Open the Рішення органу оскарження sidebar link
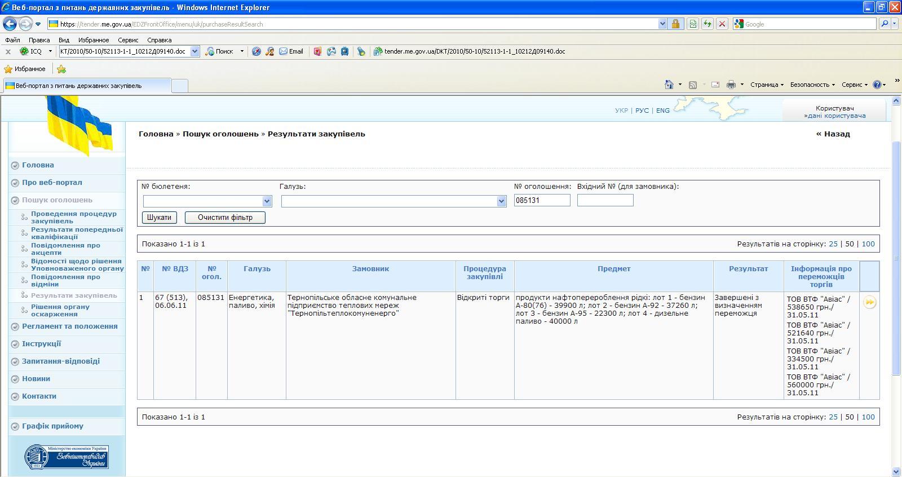This screenshot has width=902, height=477. (x=60, y=311)
